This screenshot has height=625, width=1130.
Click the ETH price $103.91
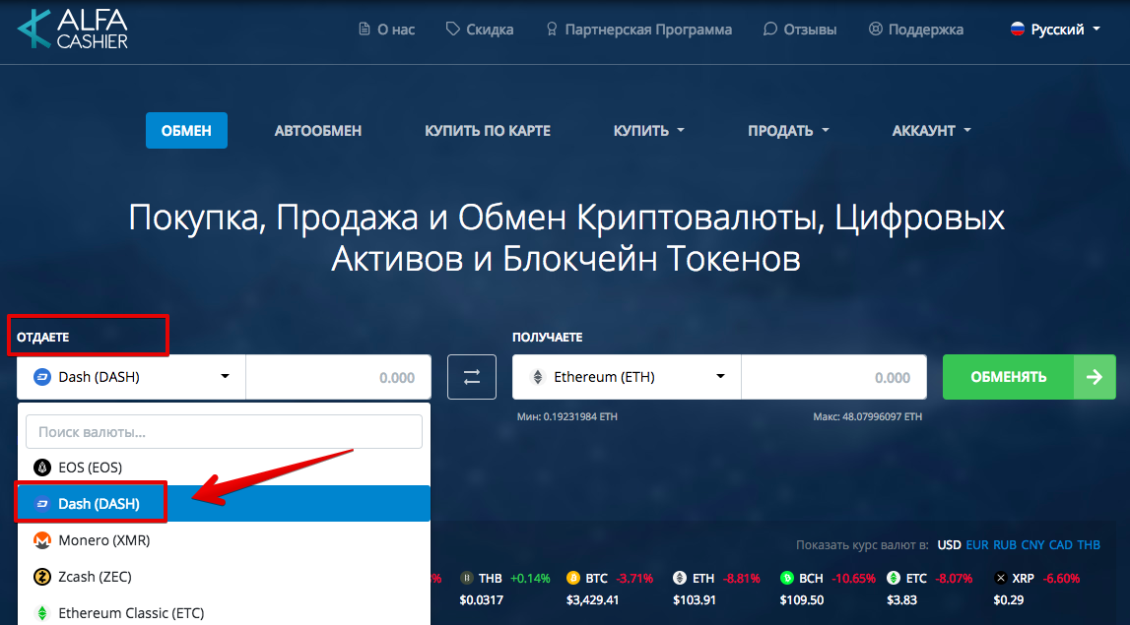[694, 599]
